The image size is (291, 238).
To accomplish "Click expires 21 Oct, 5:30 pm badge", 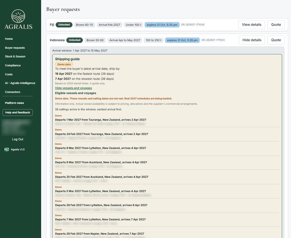I will click(x=162, y=25).
